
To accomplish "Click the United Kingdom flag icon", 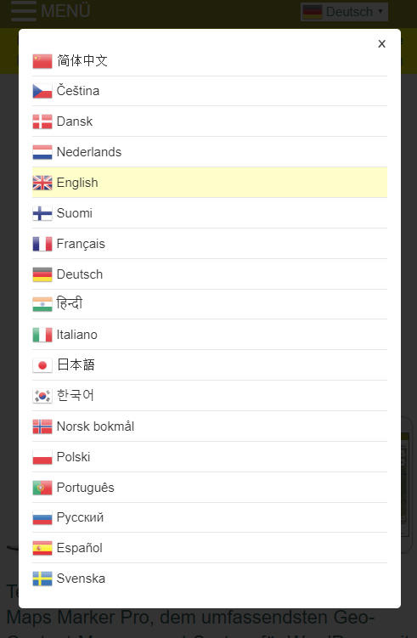I will 42,183.
